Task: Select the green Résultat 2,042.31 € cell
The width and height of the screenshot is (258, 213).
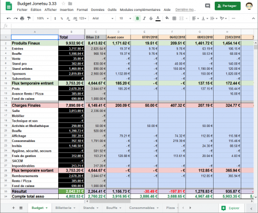Action: click(x=71, y=192)
